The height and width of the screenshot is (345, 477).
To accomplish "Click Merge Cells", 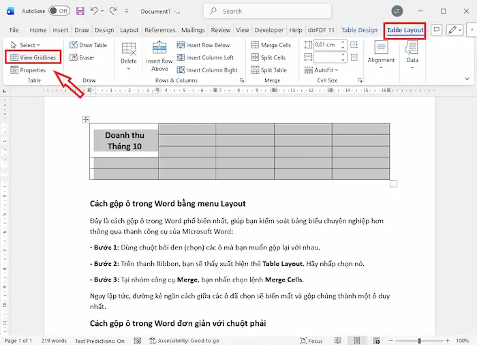I will 271,45.
